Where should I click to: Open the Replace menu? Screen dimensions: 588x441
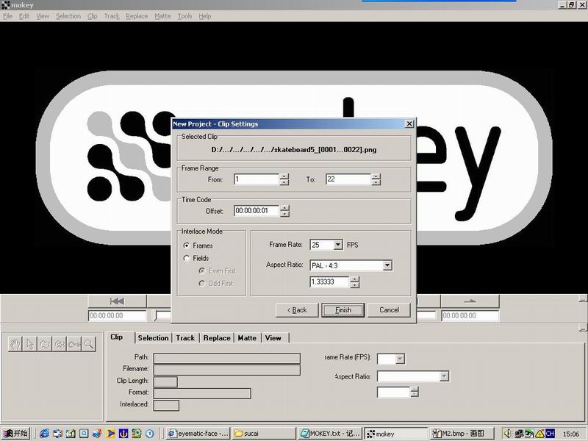137,16
